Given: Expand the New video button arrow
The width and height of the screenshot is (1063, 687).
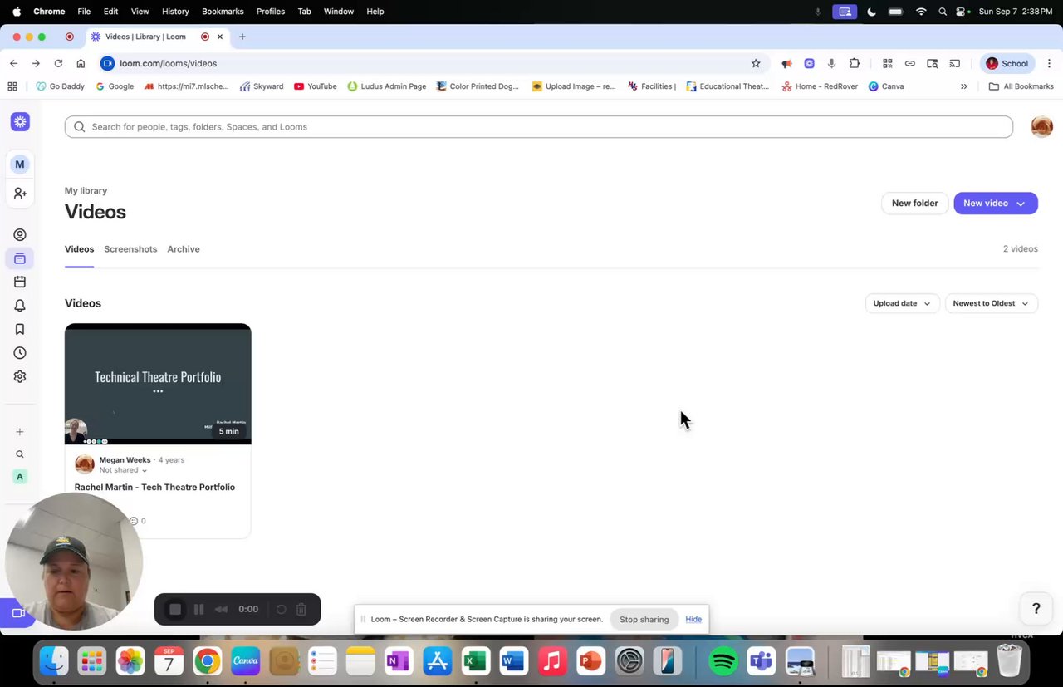Looking at the screenshot, I should coord(1021,204).
